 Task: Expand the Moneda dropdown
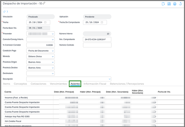point(53,57)
